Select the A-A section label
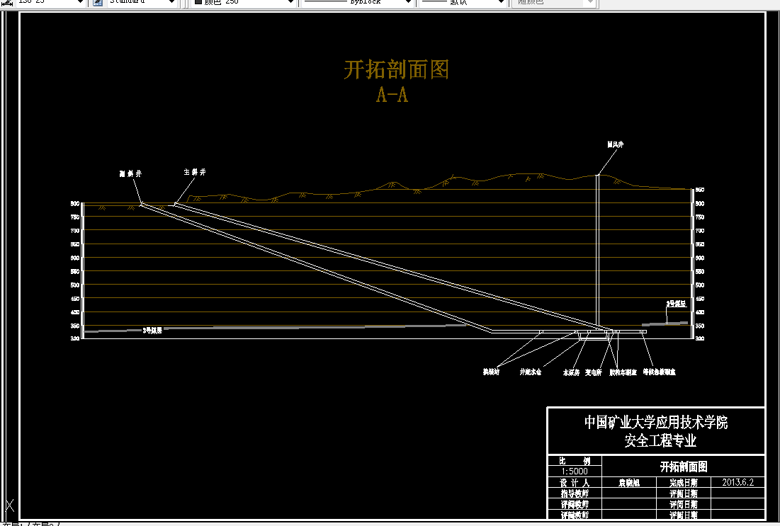 coord(392,94)
